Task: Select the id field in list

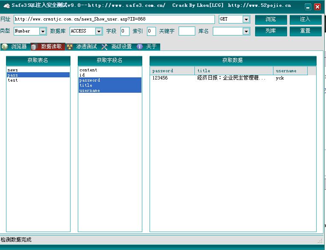Action: point(110,75)
